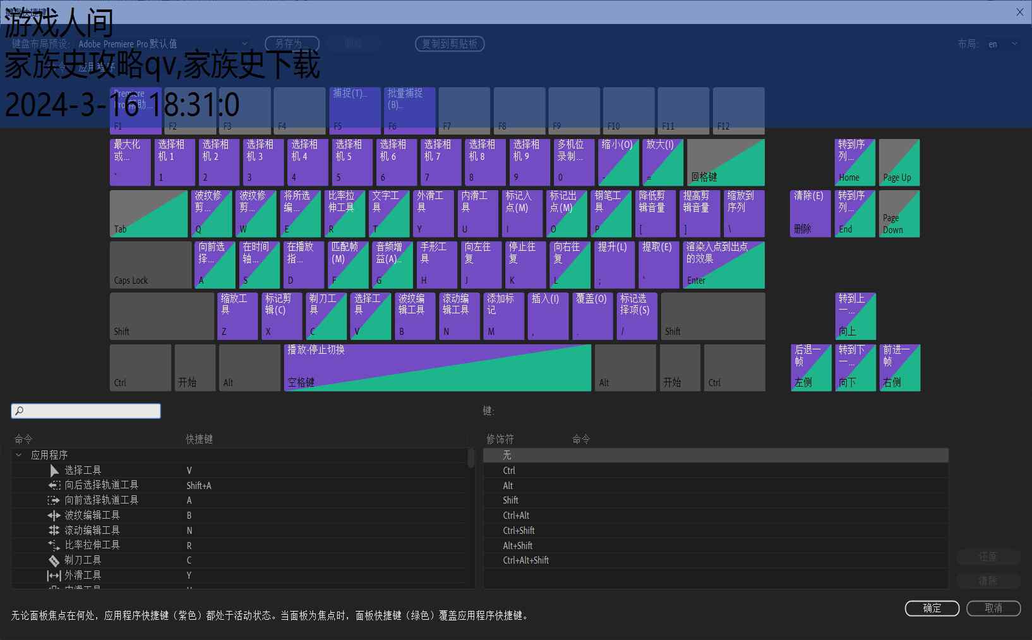The height and width of the screenshot is (640, 1032).
Task: Click the 快捷键 column header
Action: pos(199,439)
